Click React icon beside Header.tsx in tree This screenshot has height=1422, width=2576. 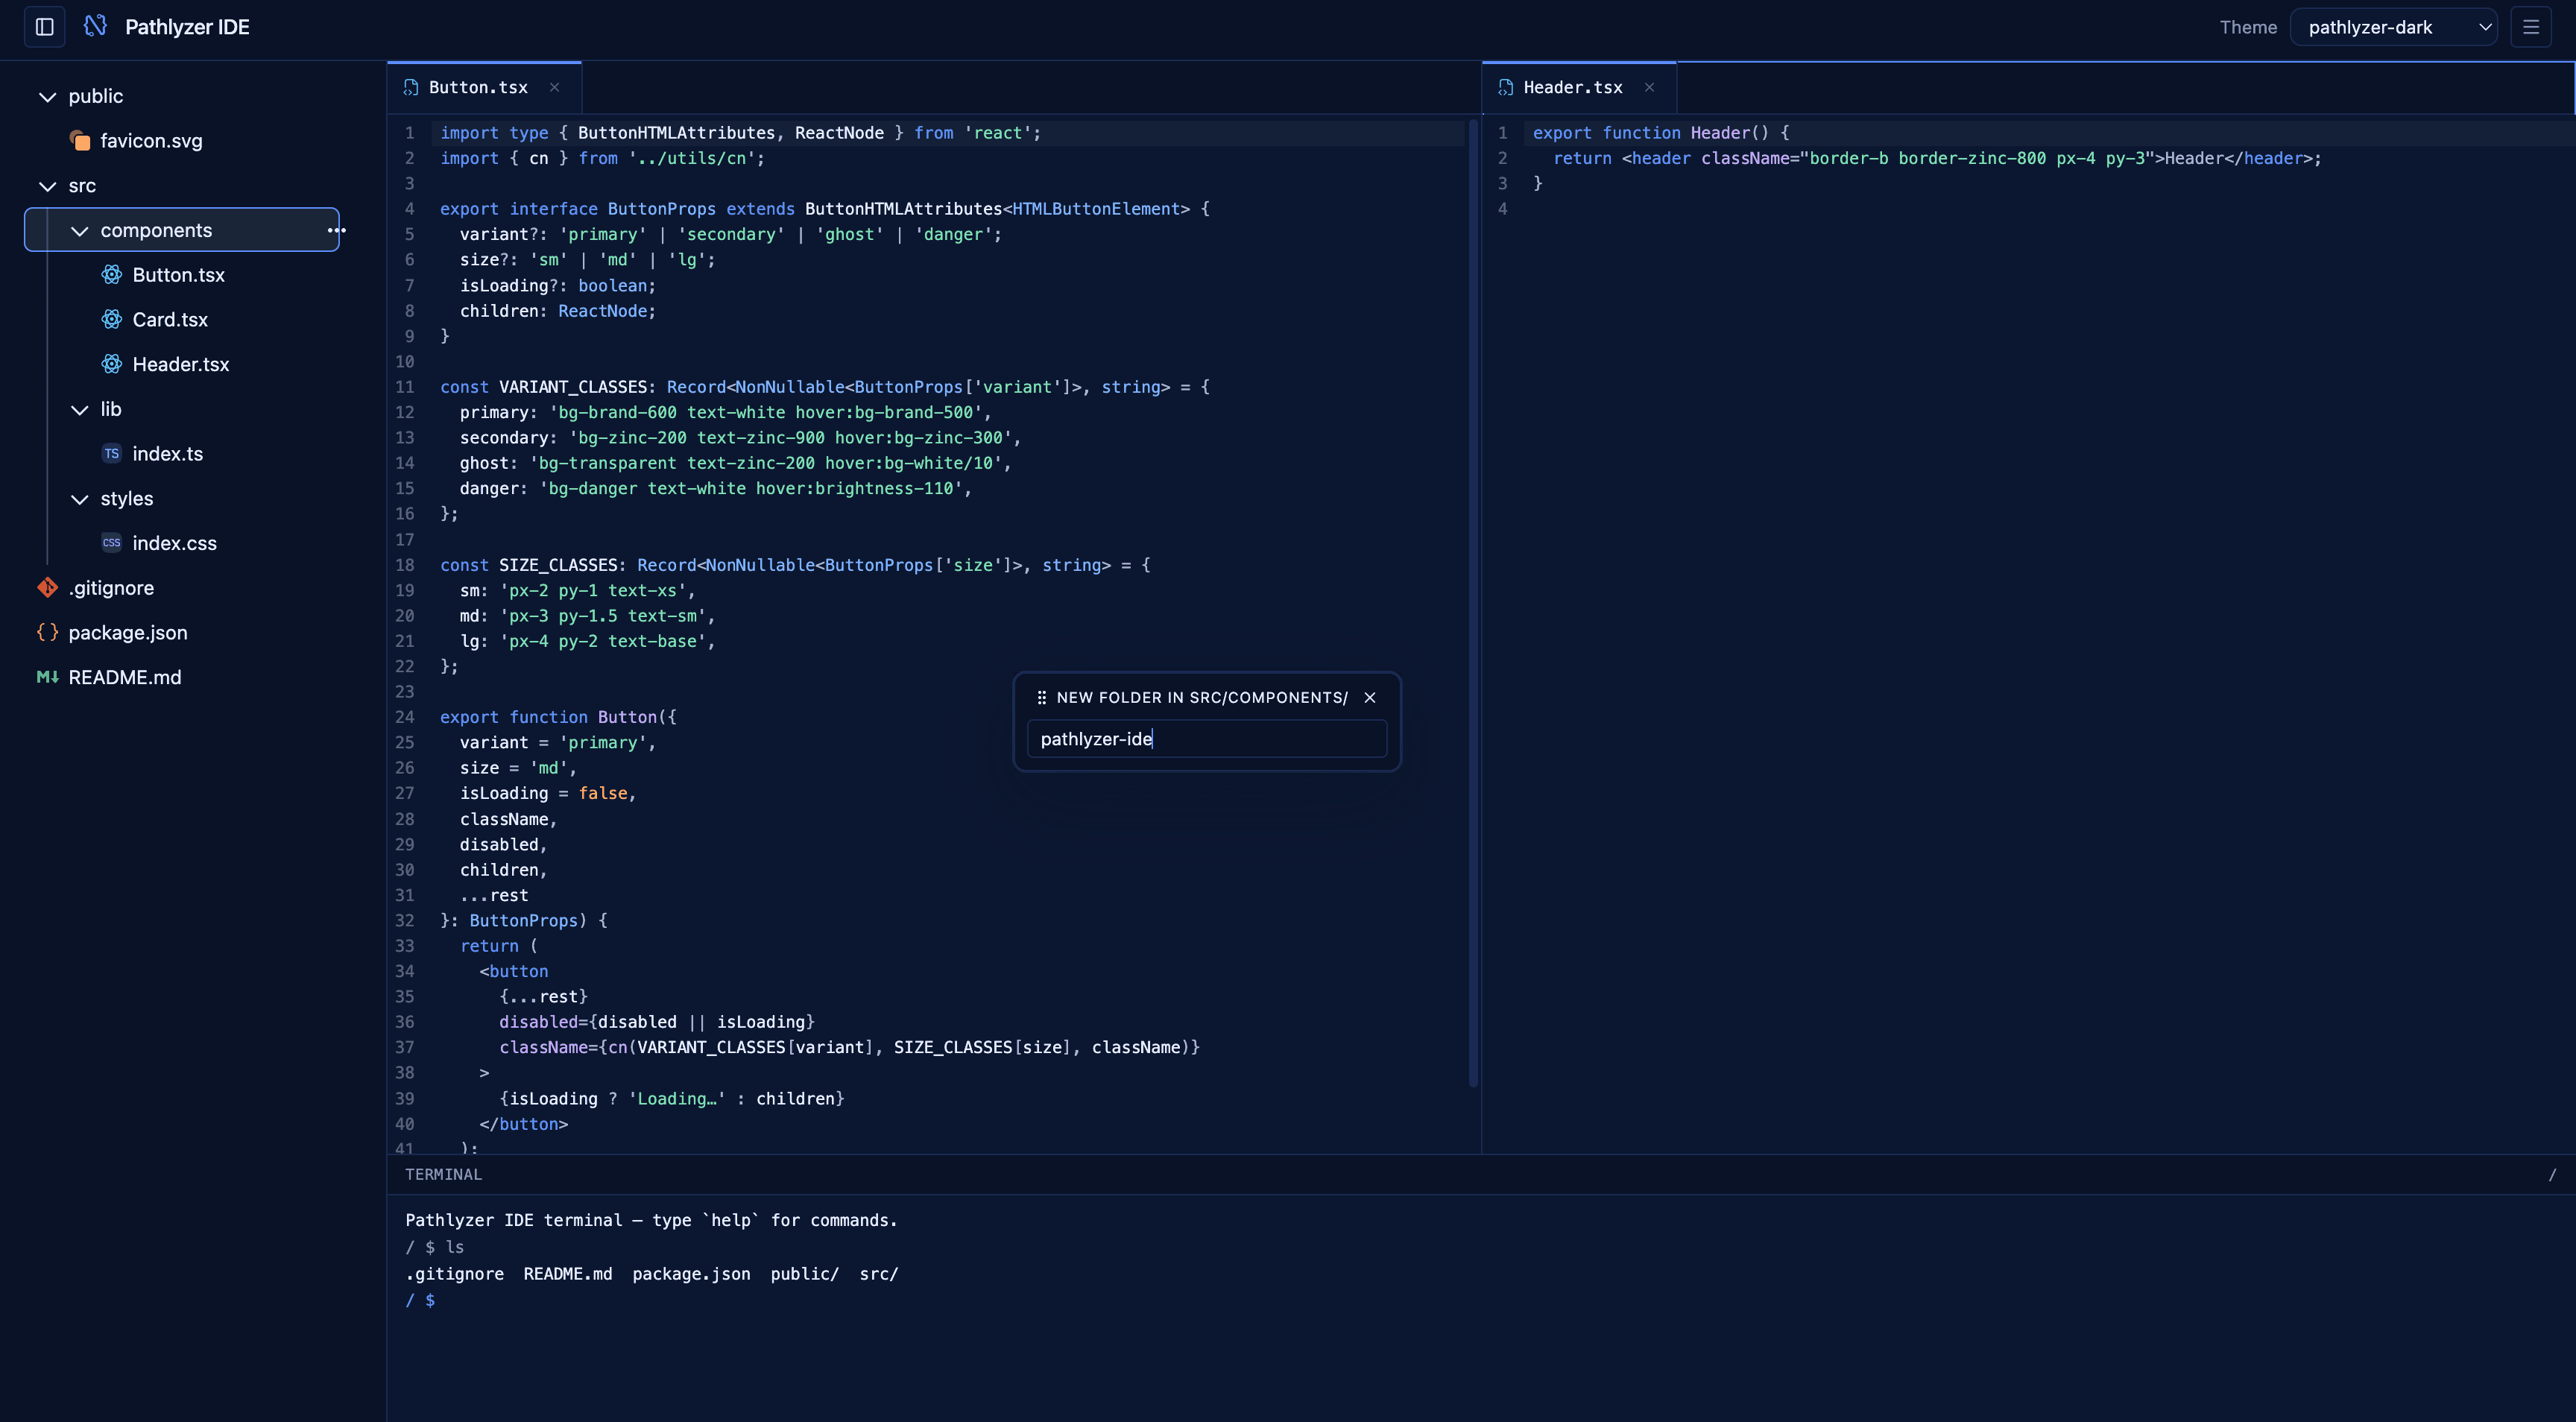(x=112, y=365)
